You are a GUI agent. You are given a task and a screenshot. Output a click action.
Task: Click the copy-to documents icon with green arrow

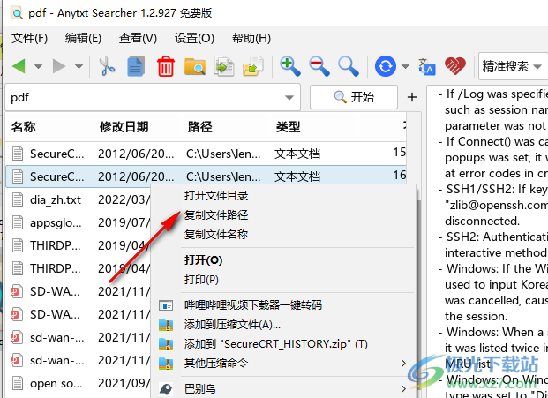(x=224, y=66)
